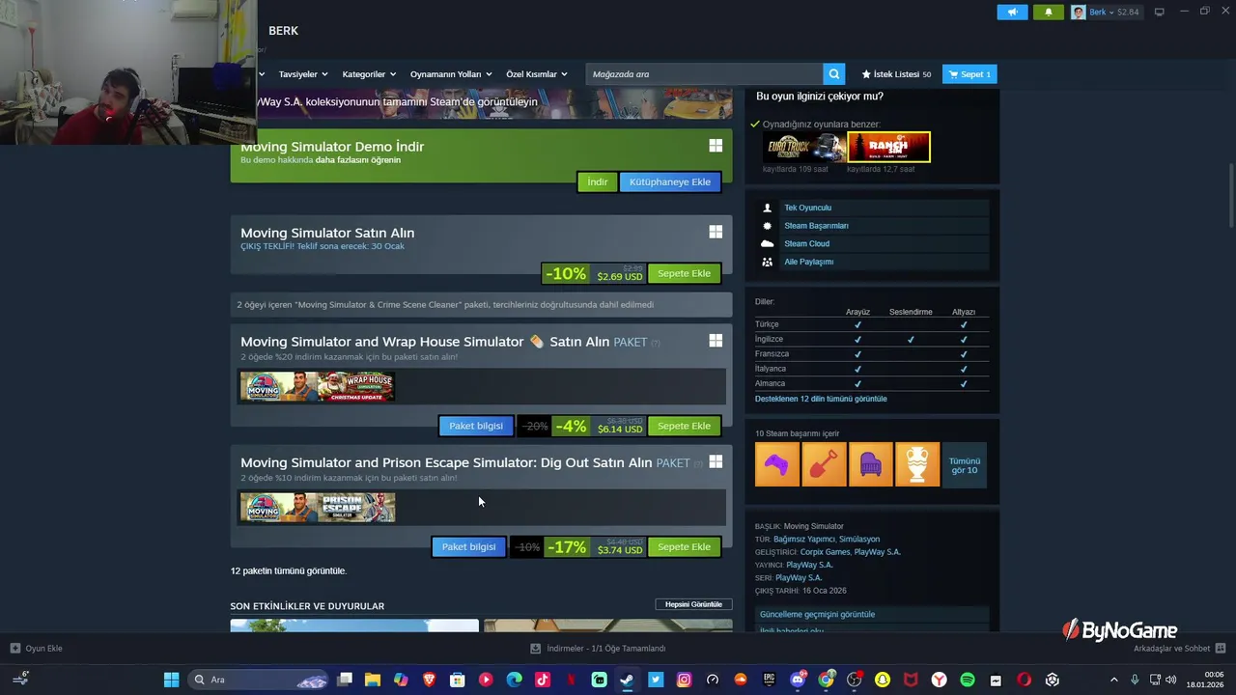
Task: Open the Yandex taskbar icon
Action: point(939,680)
